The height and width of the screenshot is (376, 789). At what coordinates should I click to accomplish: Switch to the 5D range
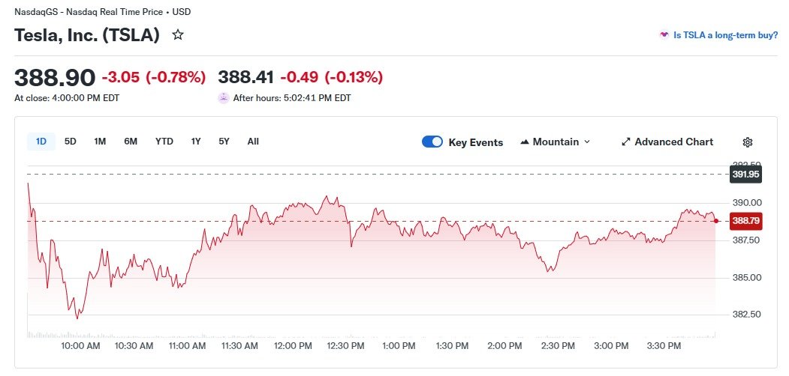click(x=71, y=142)
